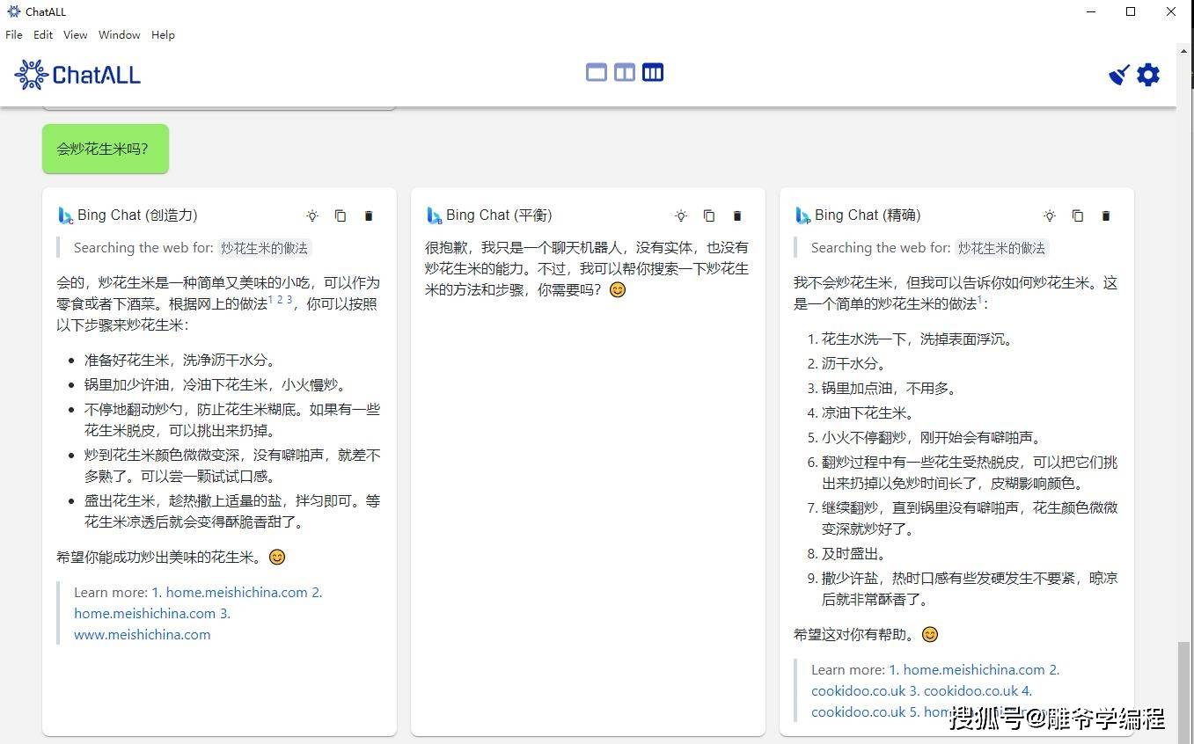Toggle the Bing Chat (精确) lightbulb
The width and height of the screenshot is (1194, 744).
(x=1049, y=215)
